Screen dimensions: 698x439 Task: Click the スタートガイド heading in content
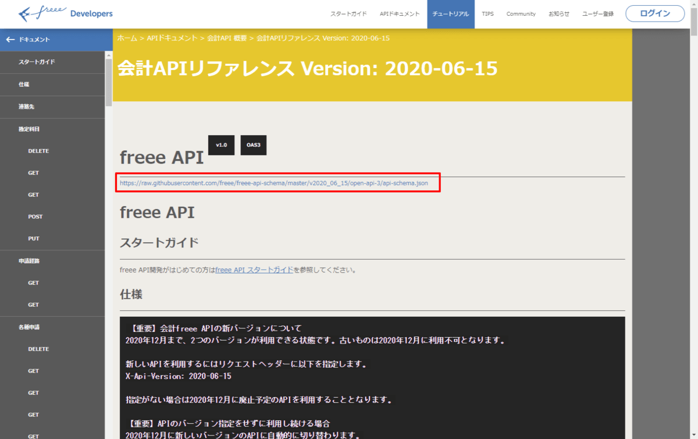[x=159, y=242]
